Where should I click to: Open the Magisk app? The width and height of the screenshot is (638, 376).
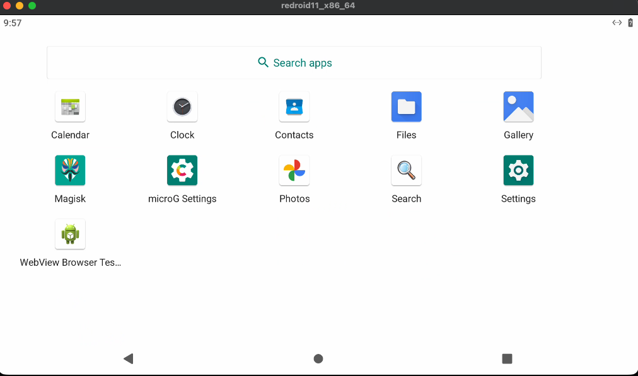point(70,171)
